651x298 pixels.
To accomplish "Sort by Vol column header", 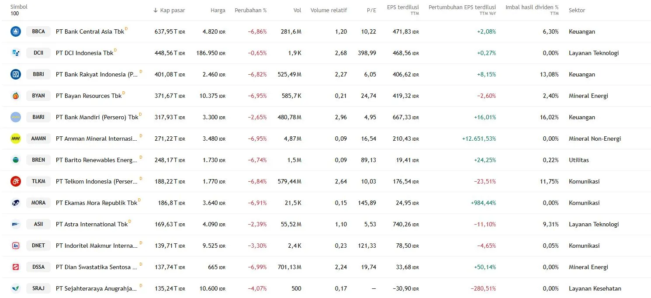I will point(298,10).
